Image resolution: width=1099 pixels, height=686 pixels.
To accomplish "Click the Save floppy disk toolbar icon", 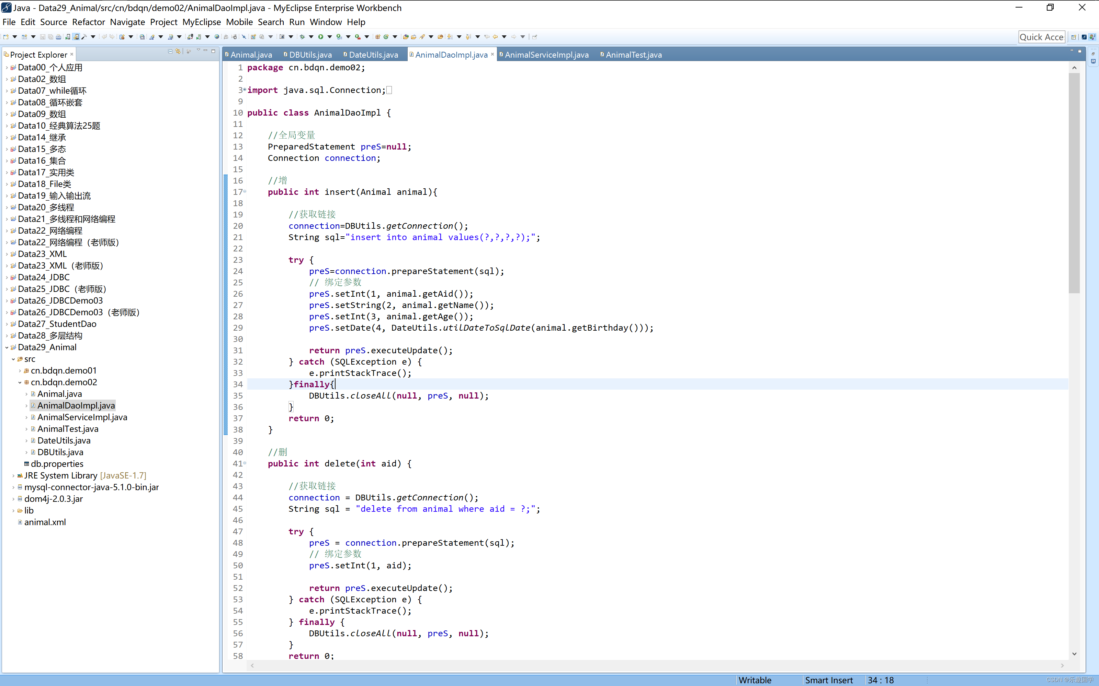I will [42, 37].
